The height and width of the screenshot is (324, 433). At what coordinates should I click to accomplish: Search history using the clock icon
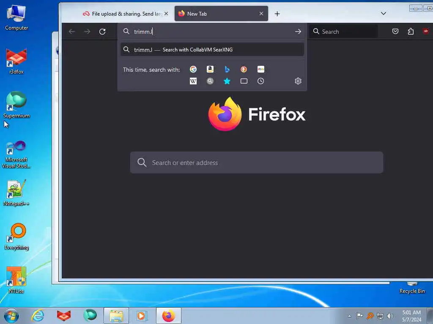tap(260, 81)
